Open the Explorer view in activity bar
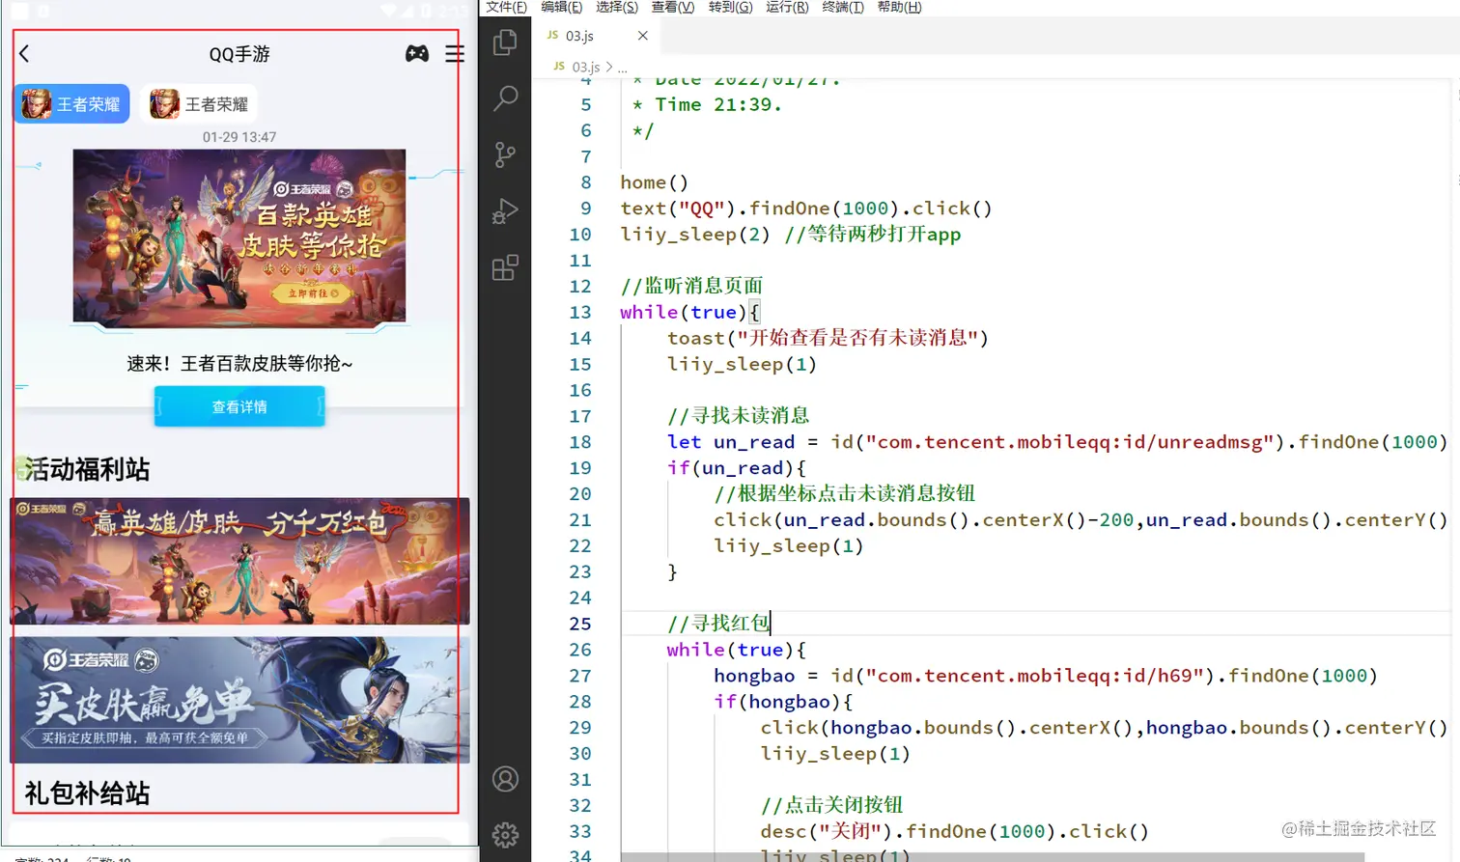This screenshot has height=862, width=1460. coord(505,42)
